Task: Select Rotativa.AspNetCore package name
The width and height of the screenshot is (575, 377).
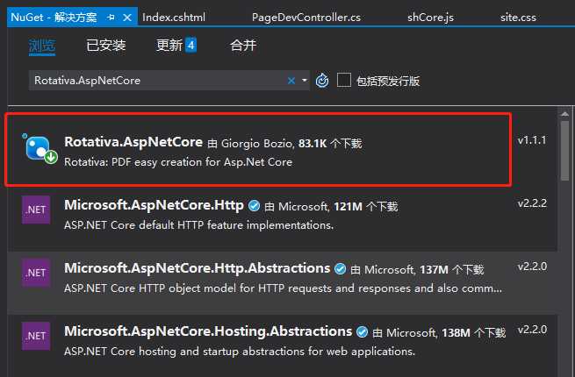Action: [133, 142]
